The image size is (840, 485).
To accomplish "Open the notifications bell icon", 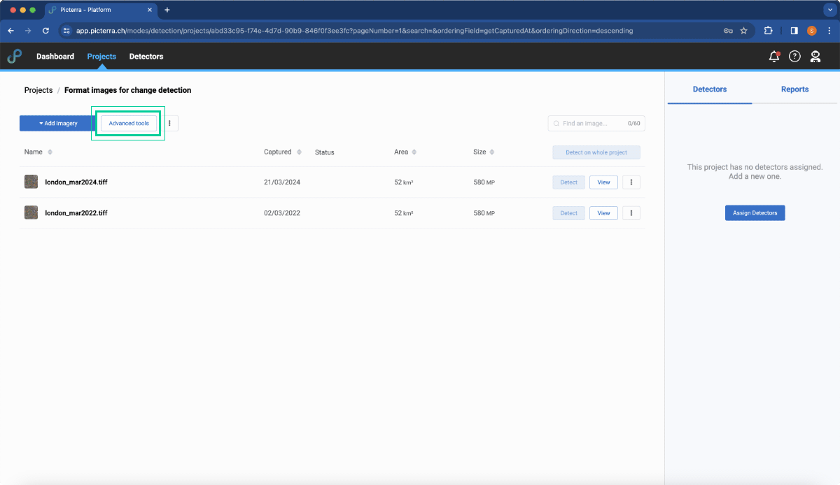I will pos(773,57).
